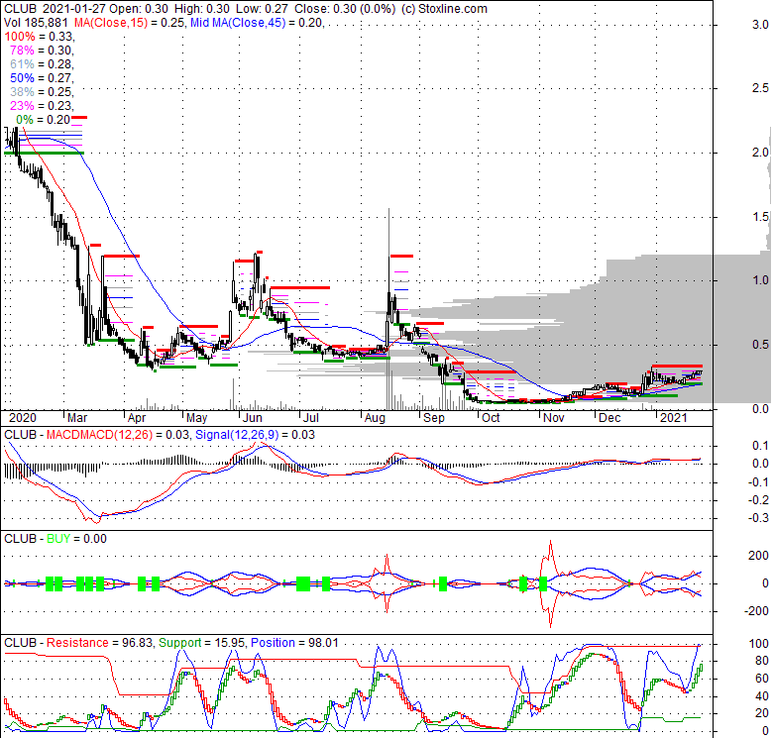
Task: Click the 'Nov' label on the time axis
Action: click(x=554, y=418)
